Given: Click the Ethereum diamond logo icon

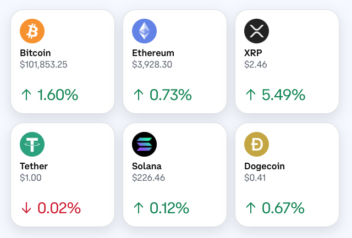Looking at the screenshot, I should tap(144, 31).
